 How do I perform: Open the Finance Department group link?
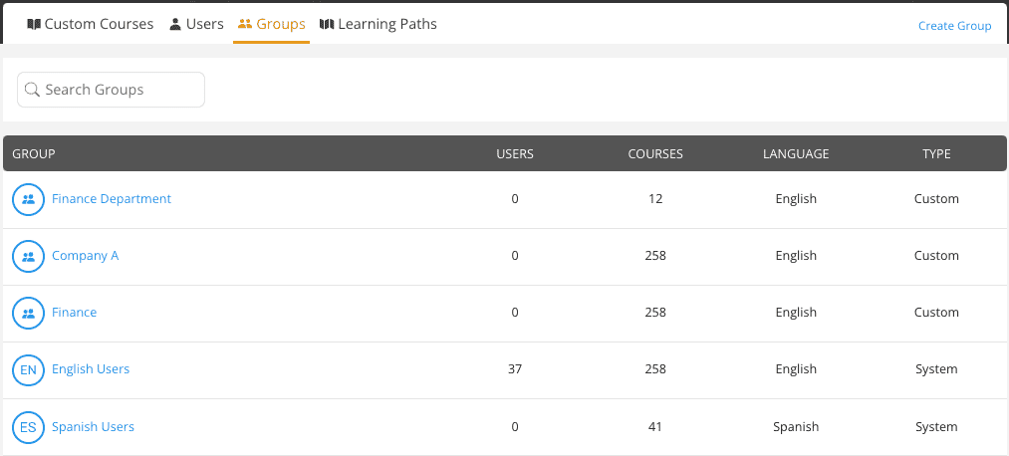click(112, 199)
